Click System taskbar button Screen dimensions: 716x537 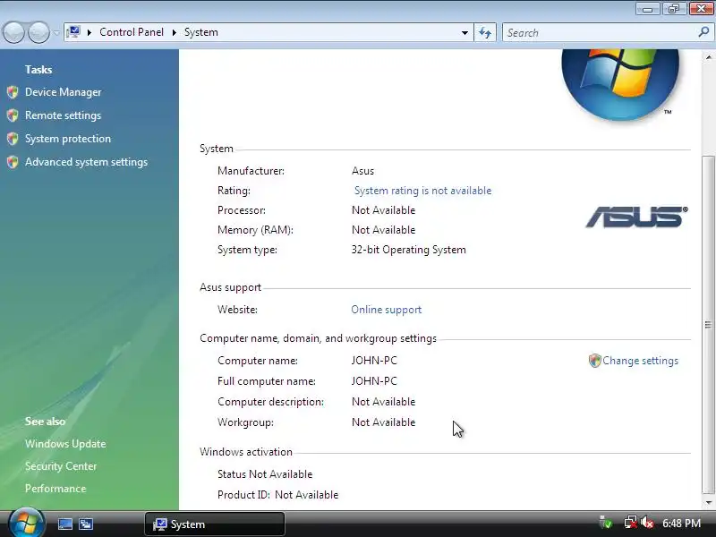[215, 524]
